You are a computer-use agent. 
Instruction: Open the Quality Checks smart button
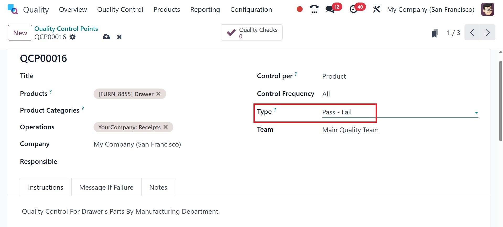[251, 33]
